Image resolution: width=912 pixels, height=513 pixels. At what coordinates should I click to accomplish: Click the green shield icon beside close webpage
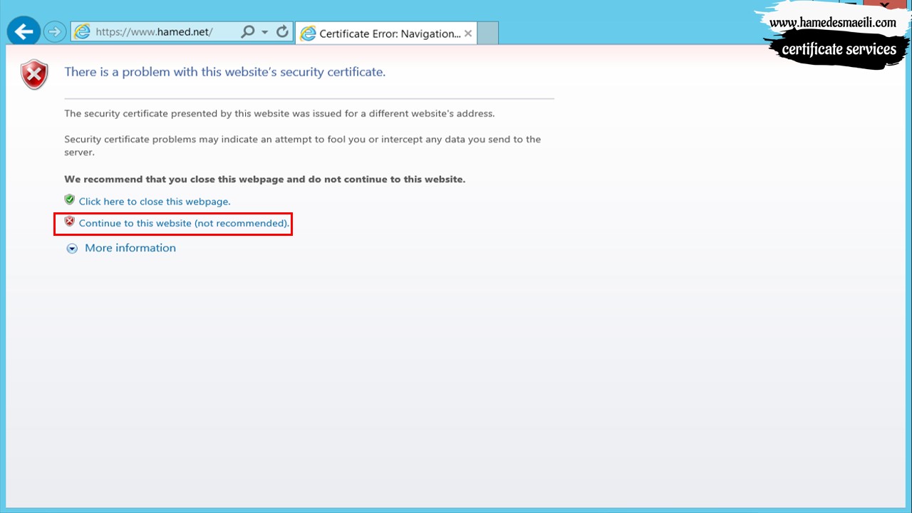click(69, 200)
